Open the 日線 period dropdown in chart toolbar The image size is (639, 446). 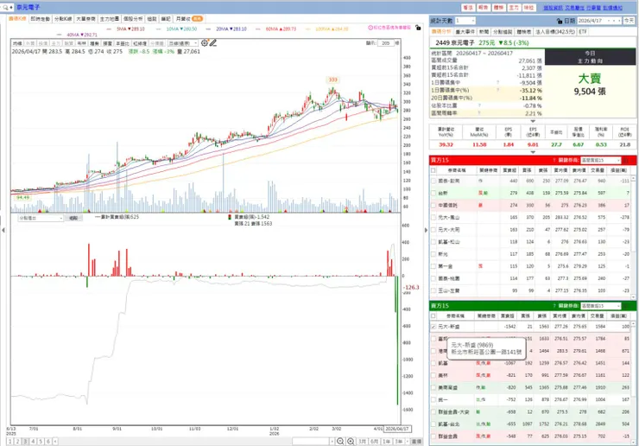coord(183,43)
